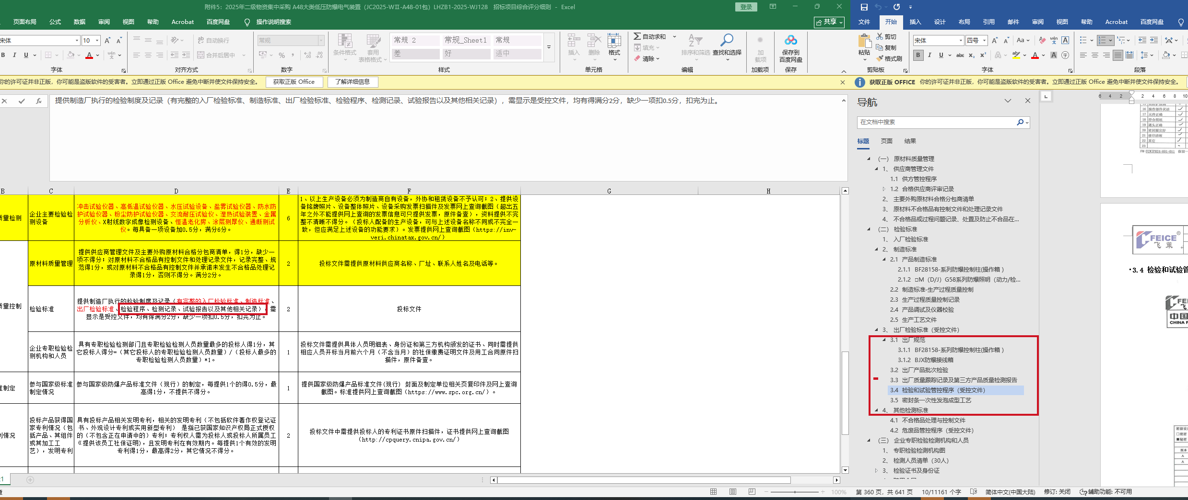
Task: Toggle Underline in Word's font group
Action: [941, 55]
